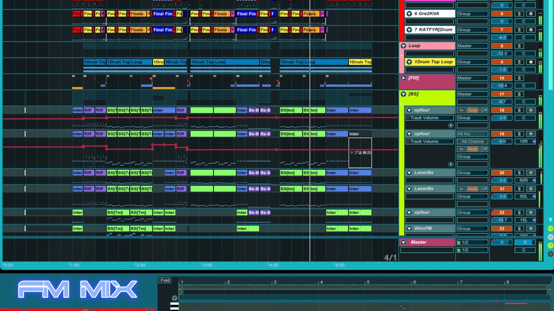Click the -10.7 volume field on opfour track 22
This screenshot has height=311, width=554.
pyautogui.click(x=501, y=220)
